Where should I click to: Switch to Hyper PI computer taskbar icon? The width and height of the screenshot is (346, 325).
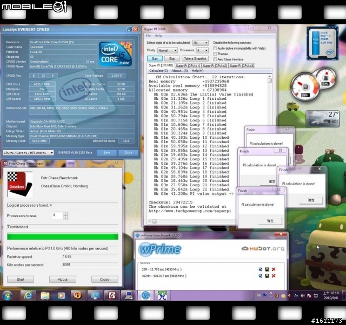[129, 295]
